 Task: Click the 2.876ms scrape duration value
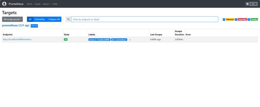pyautogui.click(x=179, y=40)
